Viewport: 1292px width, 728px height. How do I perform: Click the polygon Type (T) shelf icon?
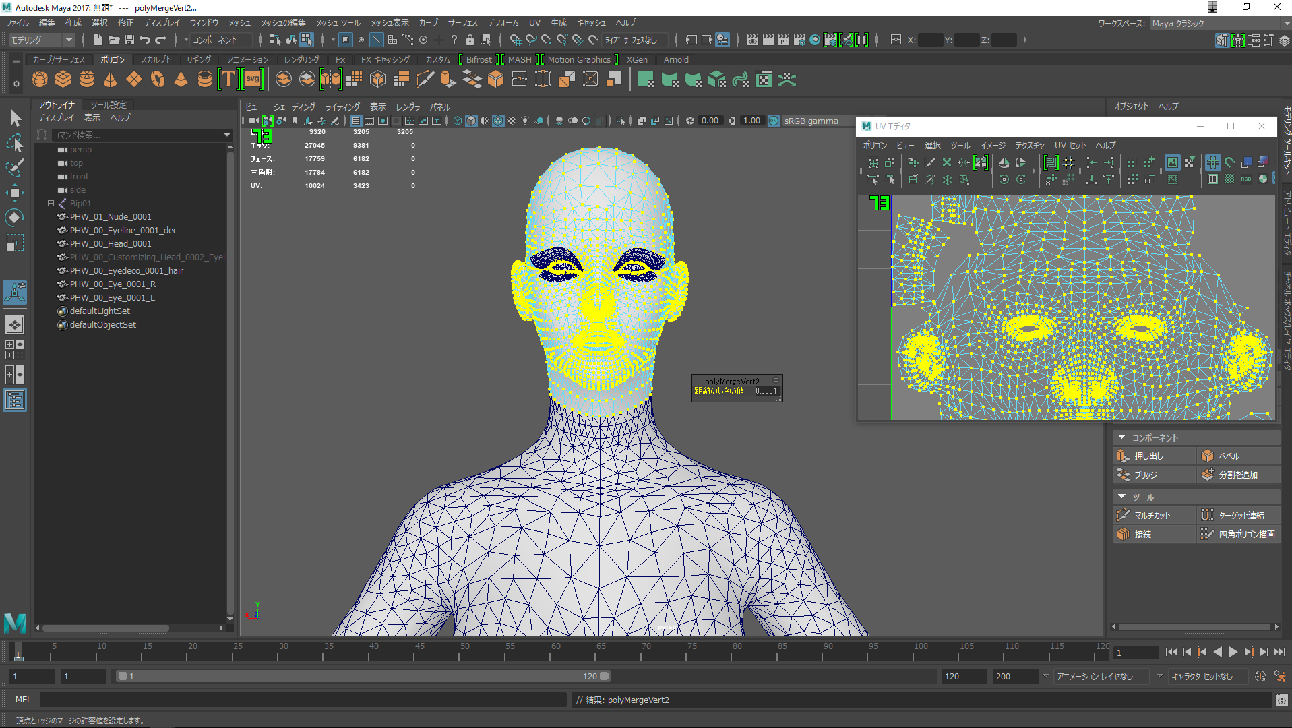228,80
